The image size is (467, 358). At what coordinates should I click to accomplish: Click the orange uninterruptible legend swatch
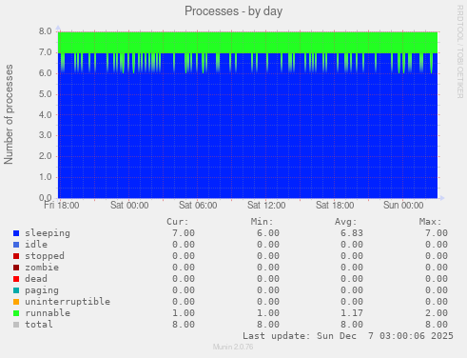(x=16, y=302)
